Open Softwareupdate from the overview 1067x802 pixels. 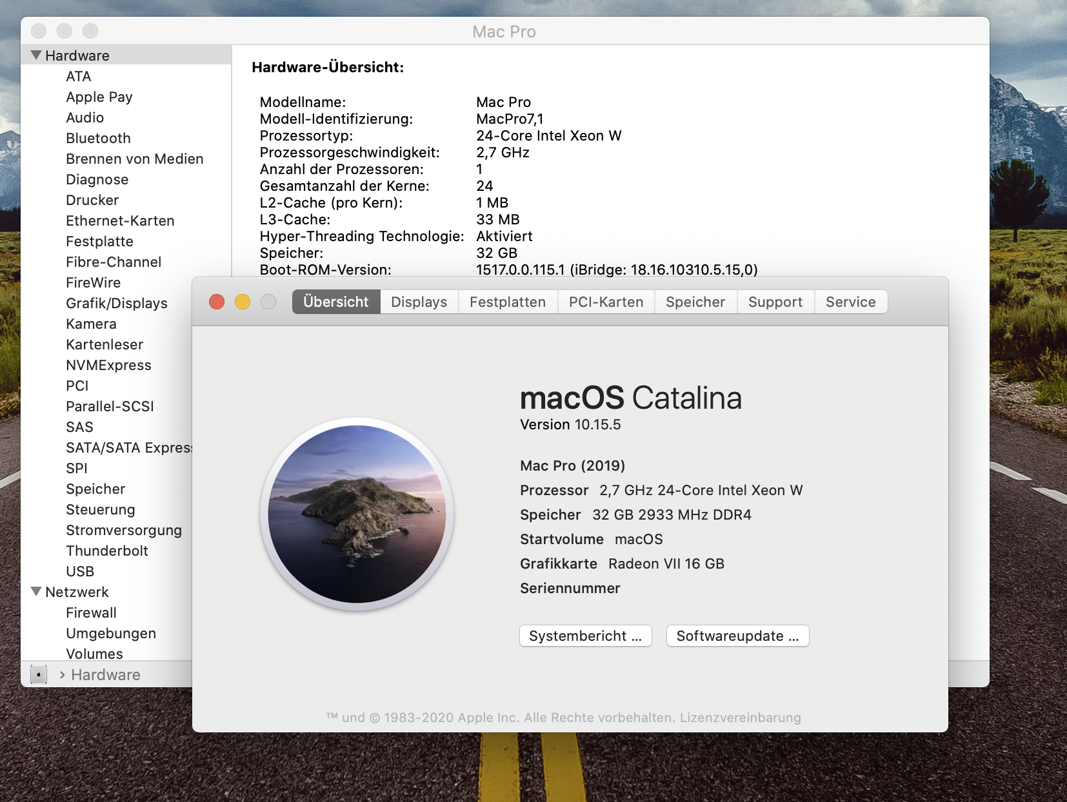pos(737,636)
